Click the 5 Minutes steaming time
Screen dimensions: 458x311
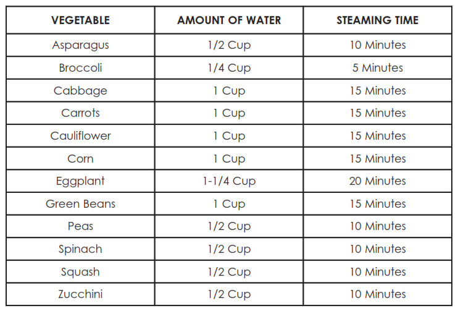pos(378,67)
